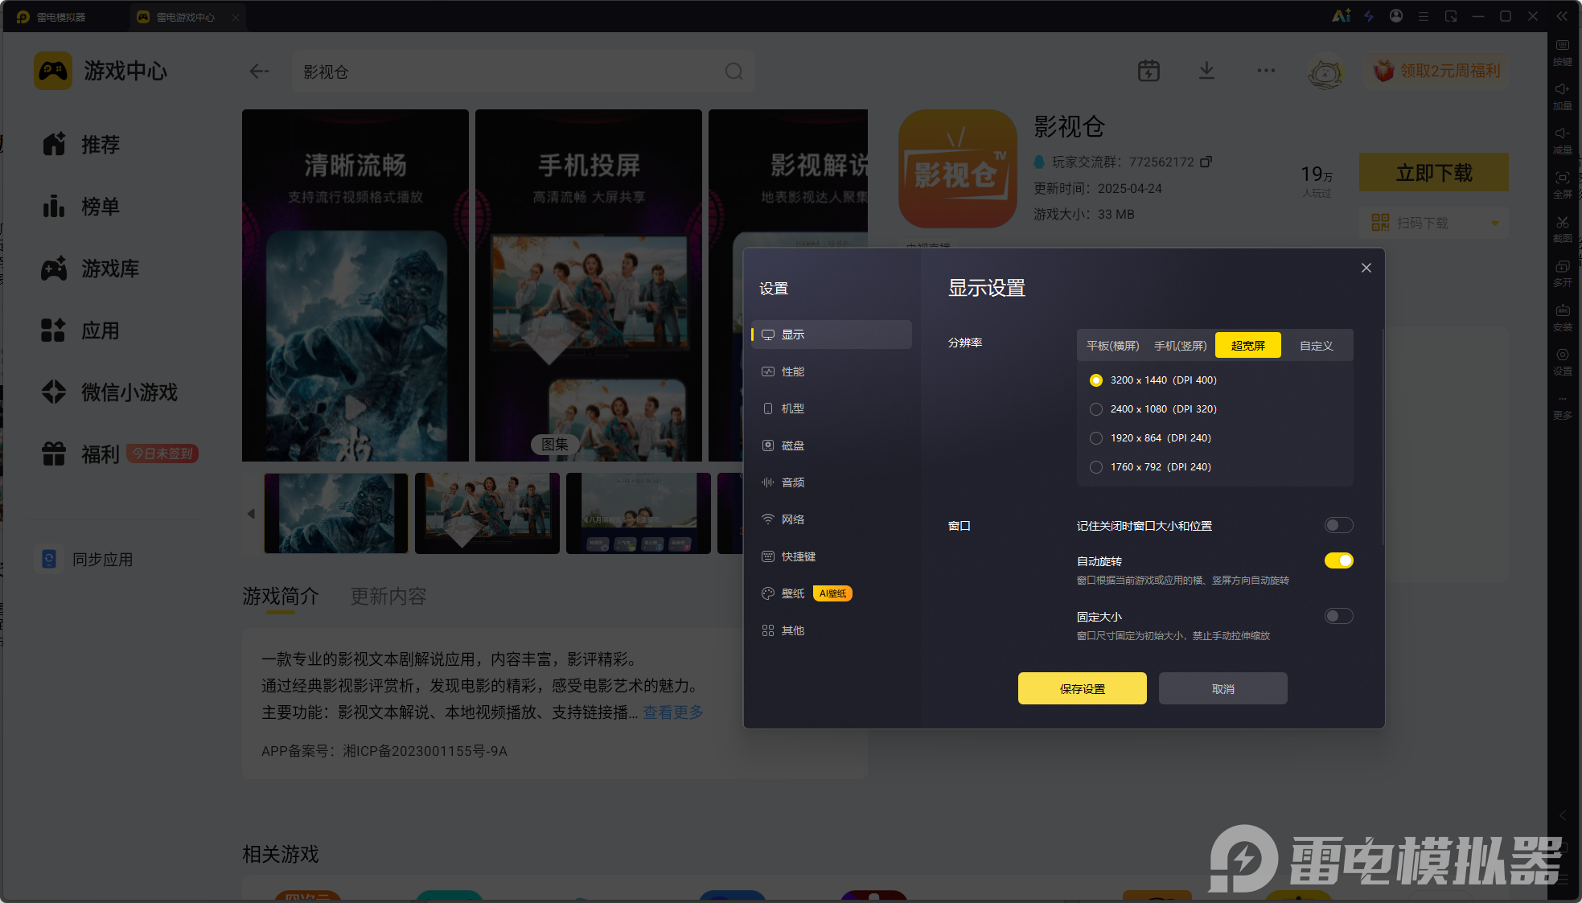This screenshot has width=1582, height=903.
Task: Open 网络 settings section
Action: click(832, 519)
